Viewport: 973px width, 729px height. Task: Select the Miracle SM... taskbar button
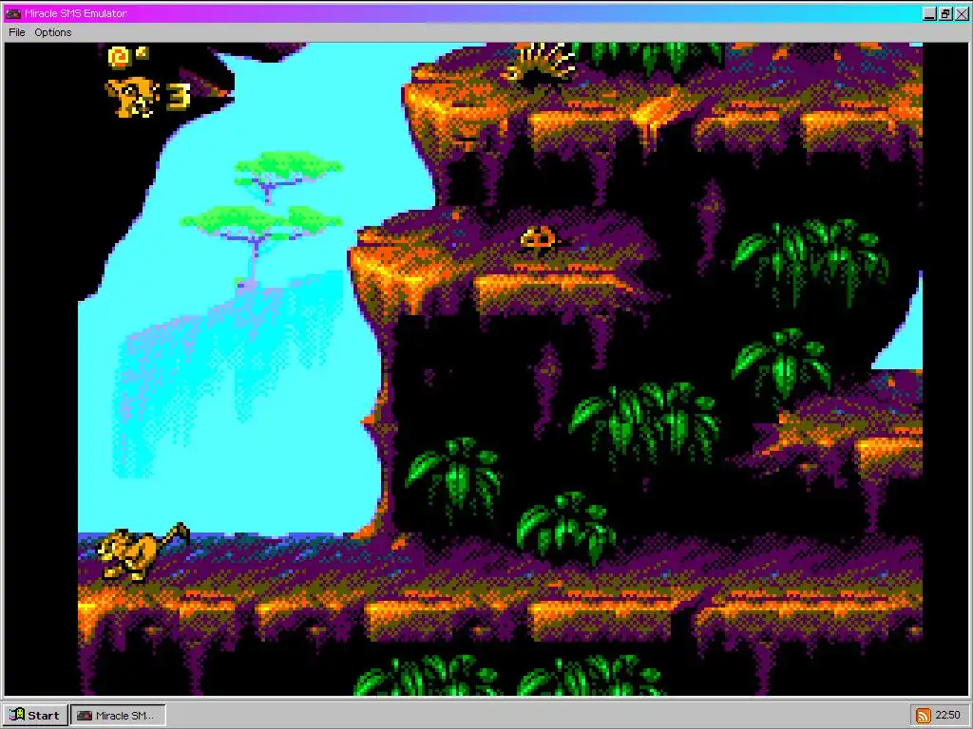[x=118, y=715]
